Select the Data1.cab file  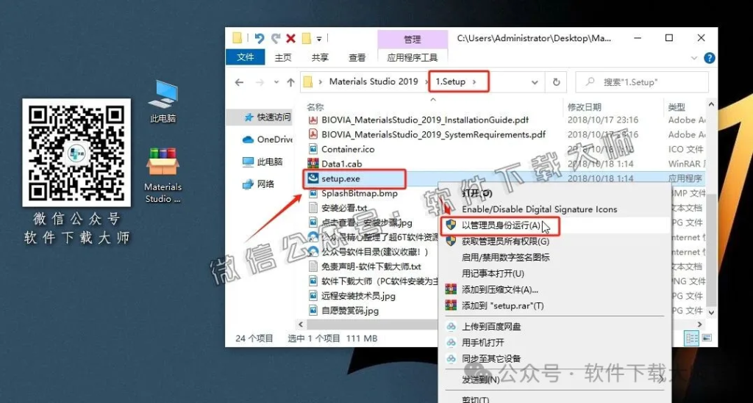coord(341,164)
